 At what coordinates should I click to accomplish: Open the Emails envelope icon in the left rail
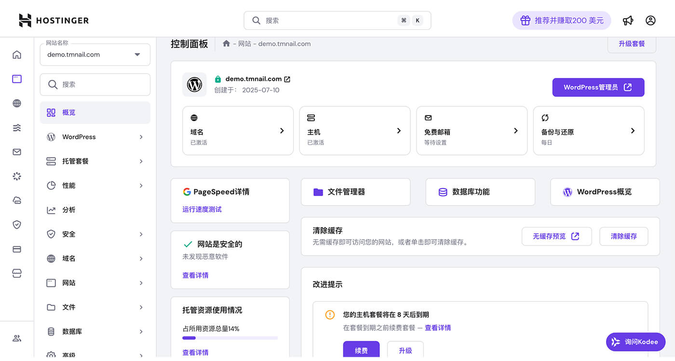click(17, 152)
